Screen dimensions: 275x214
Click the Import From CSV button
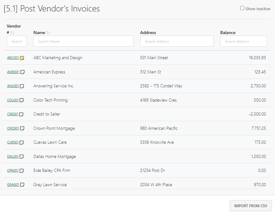[x=250, y=205]
